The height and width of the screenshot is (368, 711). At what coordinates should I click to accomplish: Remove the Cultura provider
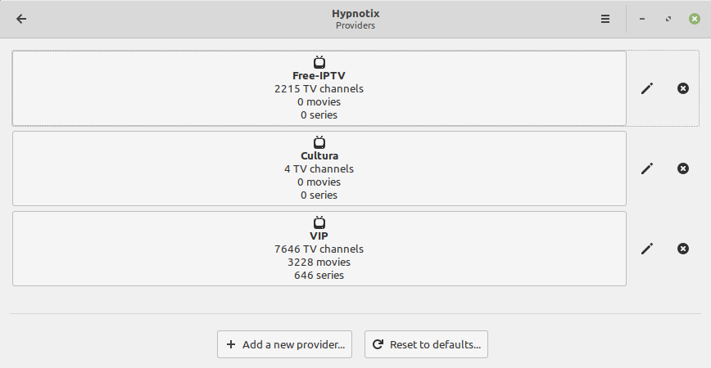683,168
